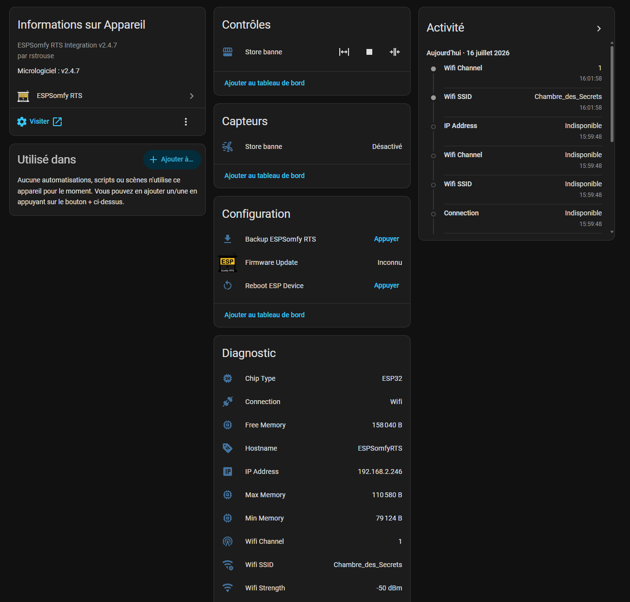
Task: Click the Store banne label in Capteurs
Action: tap(264, 146)
